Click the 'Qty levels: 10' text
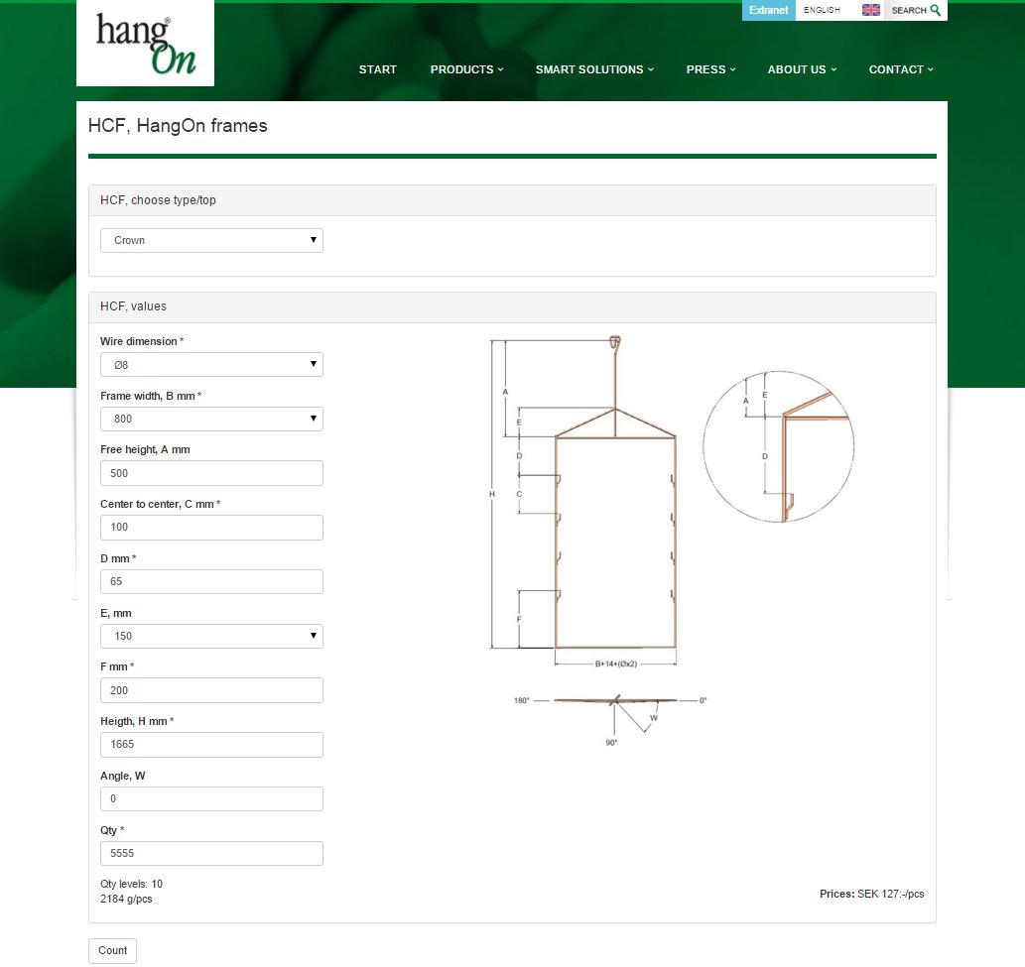This screenshot has width=1025, height=967. [x=131, y=884]
